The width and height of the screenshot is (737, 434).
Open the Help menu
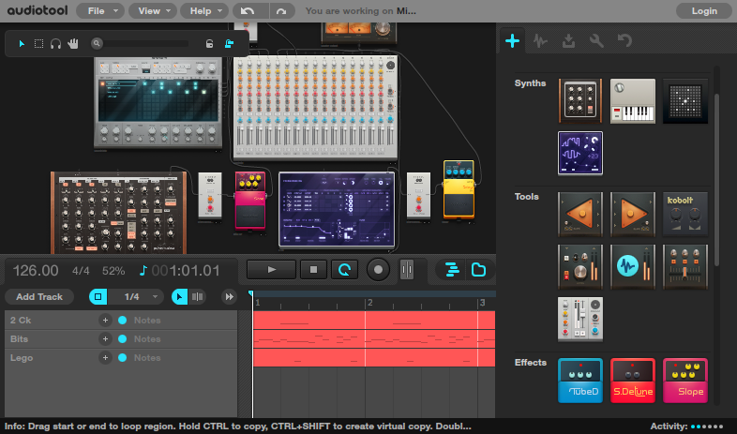[x=204, y=11]
